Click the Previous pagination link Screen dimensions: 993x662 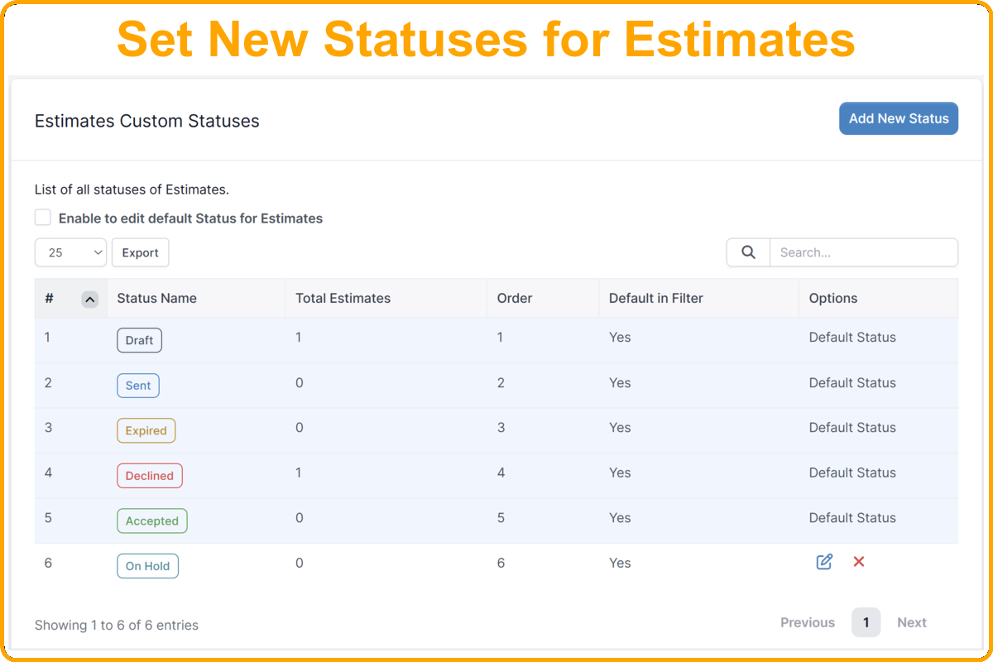pos(808,622)
